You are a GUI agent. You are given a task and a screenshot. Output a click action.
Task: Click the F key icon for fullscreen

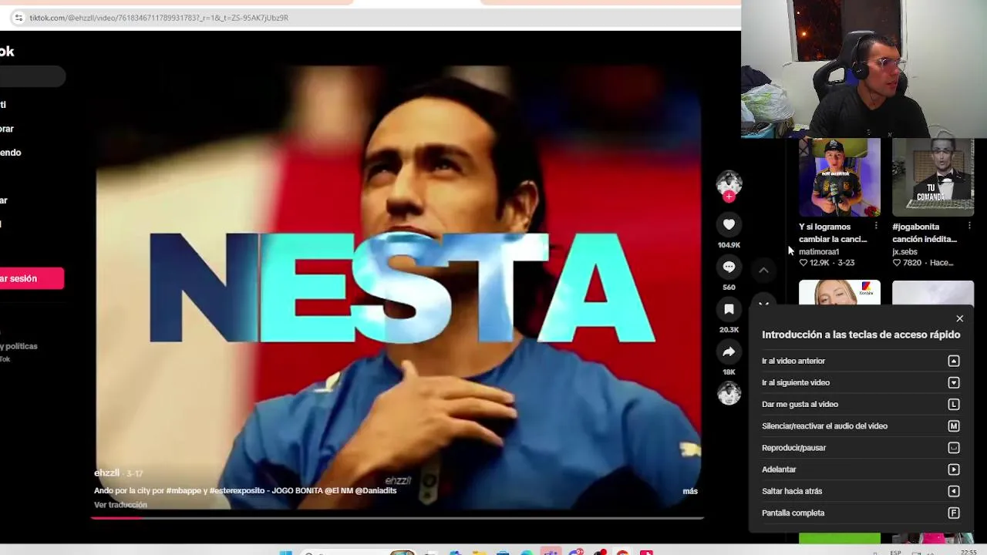pyautogui.click(x=954, y=513)
